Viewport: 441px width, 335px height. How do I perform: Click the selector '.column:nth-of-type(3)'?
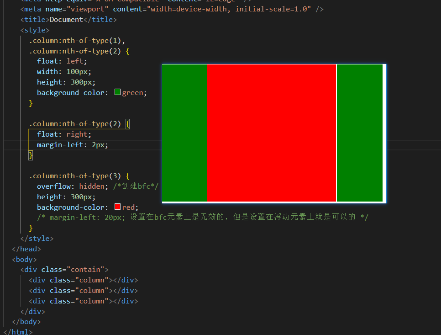coord(75,176)
